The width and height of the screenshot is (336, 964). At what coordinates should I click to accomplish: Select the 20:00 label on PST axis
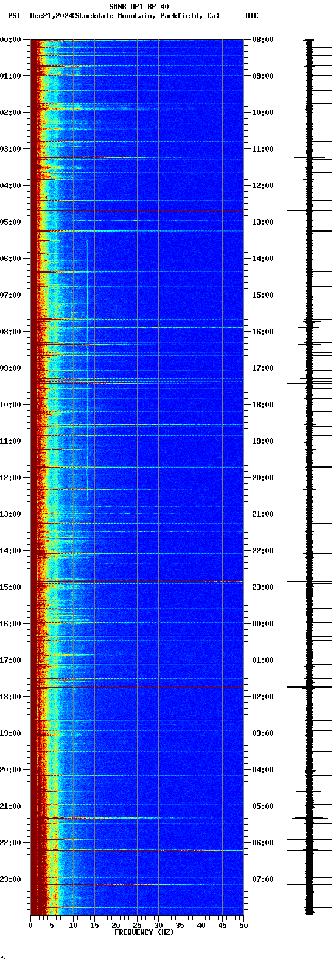click(x=10, y=770)
